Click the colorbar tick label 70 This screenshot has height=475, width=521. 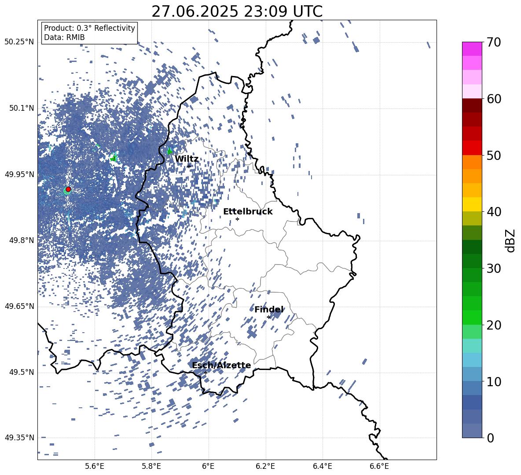click(x=494, y=43)
